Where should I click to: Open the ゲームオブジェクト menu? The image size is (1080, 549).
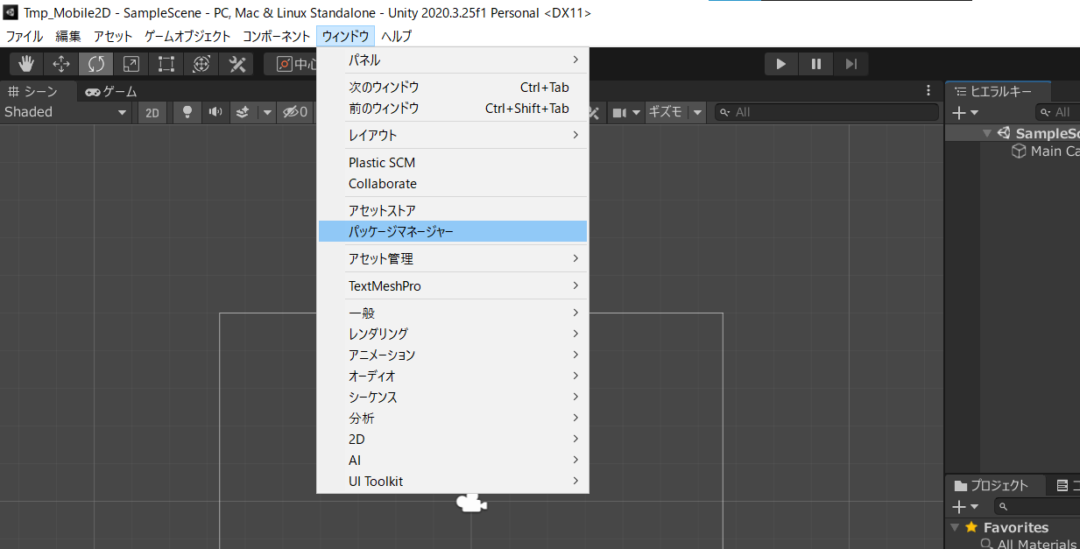[x=187, y=36]
